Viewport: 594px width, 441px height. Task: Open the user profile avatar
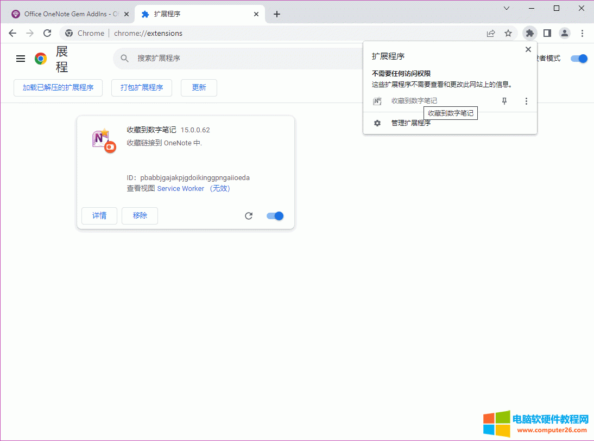pos(565,33)
